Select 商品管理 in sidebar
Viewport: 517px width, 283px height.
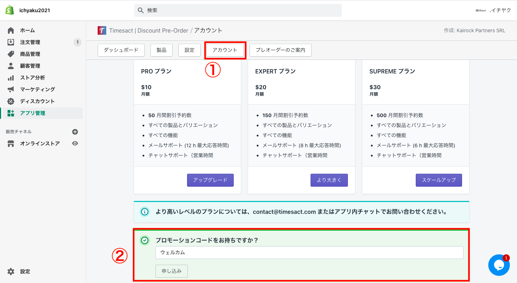coord(30,54)
